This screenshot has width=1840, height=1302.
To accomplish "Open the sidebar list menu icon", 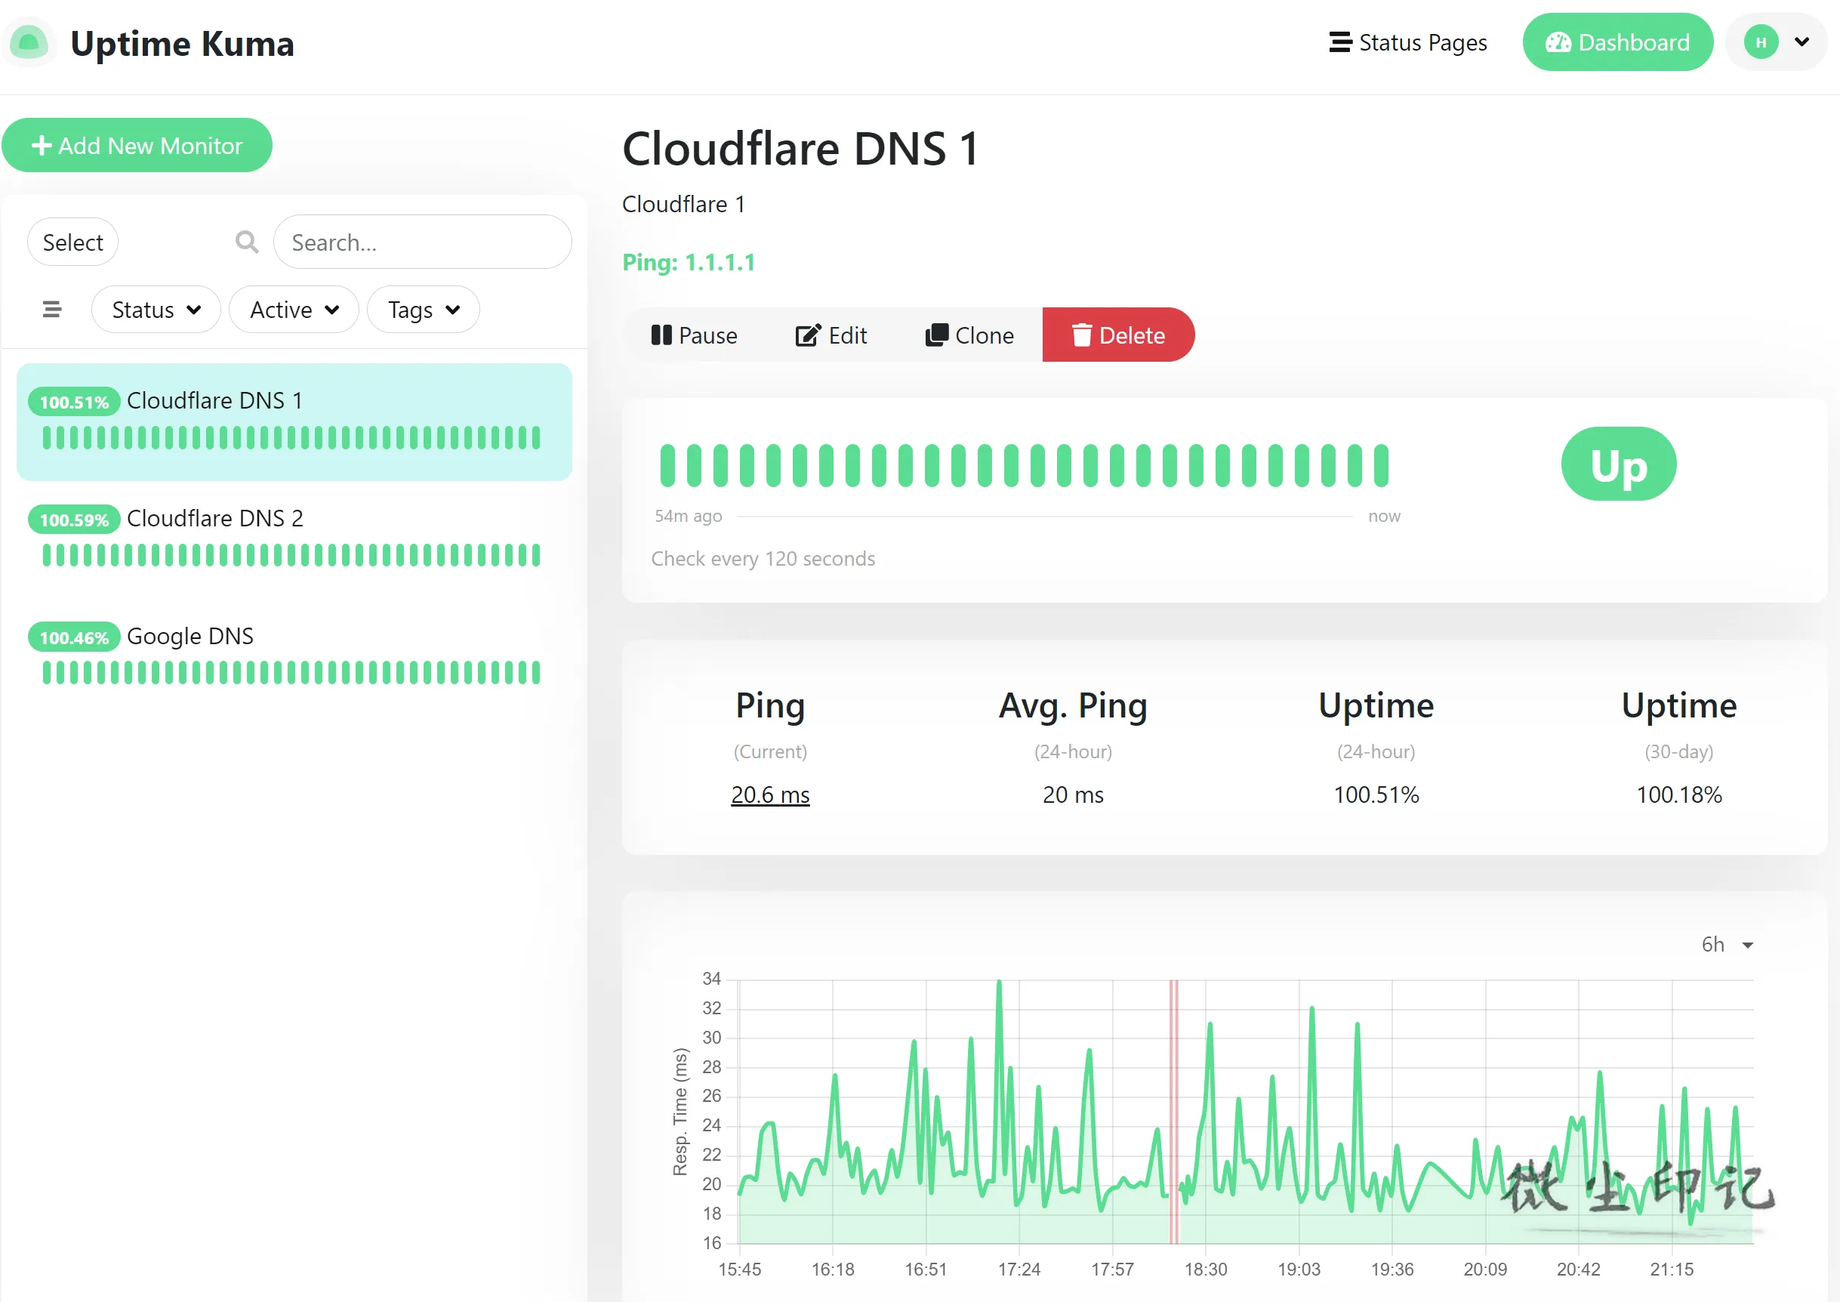I will tap(52, 309).
